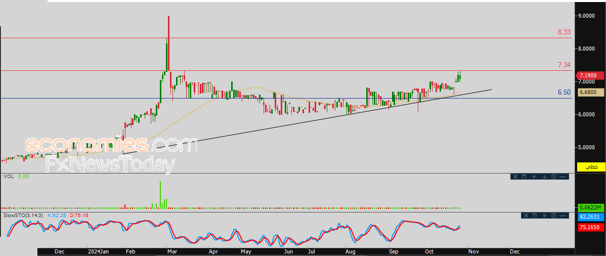The height and width of the screenshot is (256, 606).
Task: Click the VOL indicator label
Action: click(8, 177)
